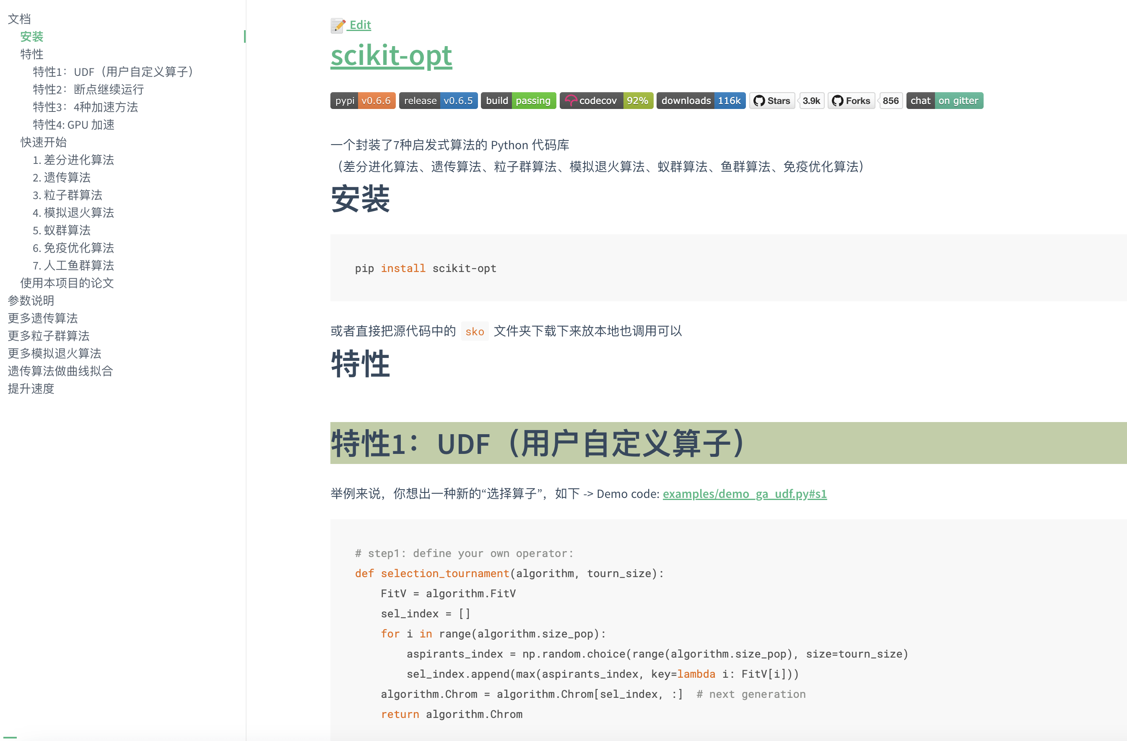Click the sidebar toggle at bottom left
Image resolution: width=1127 pixels, height=741 pixels.
(x=10, y=737)
